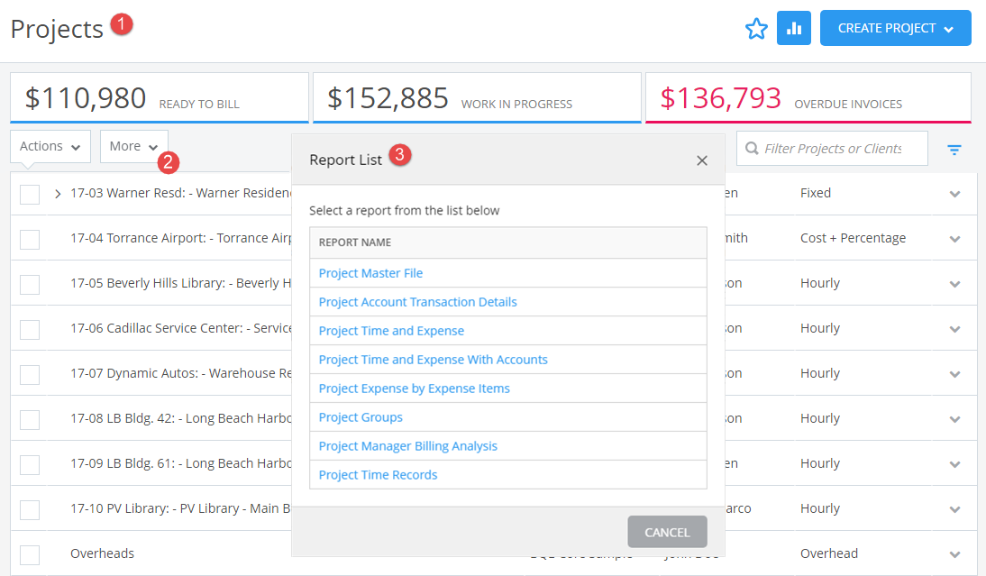The image size is (986, 576).
Task: Open the Project Time Records report
Action: (x=378, y=474)
